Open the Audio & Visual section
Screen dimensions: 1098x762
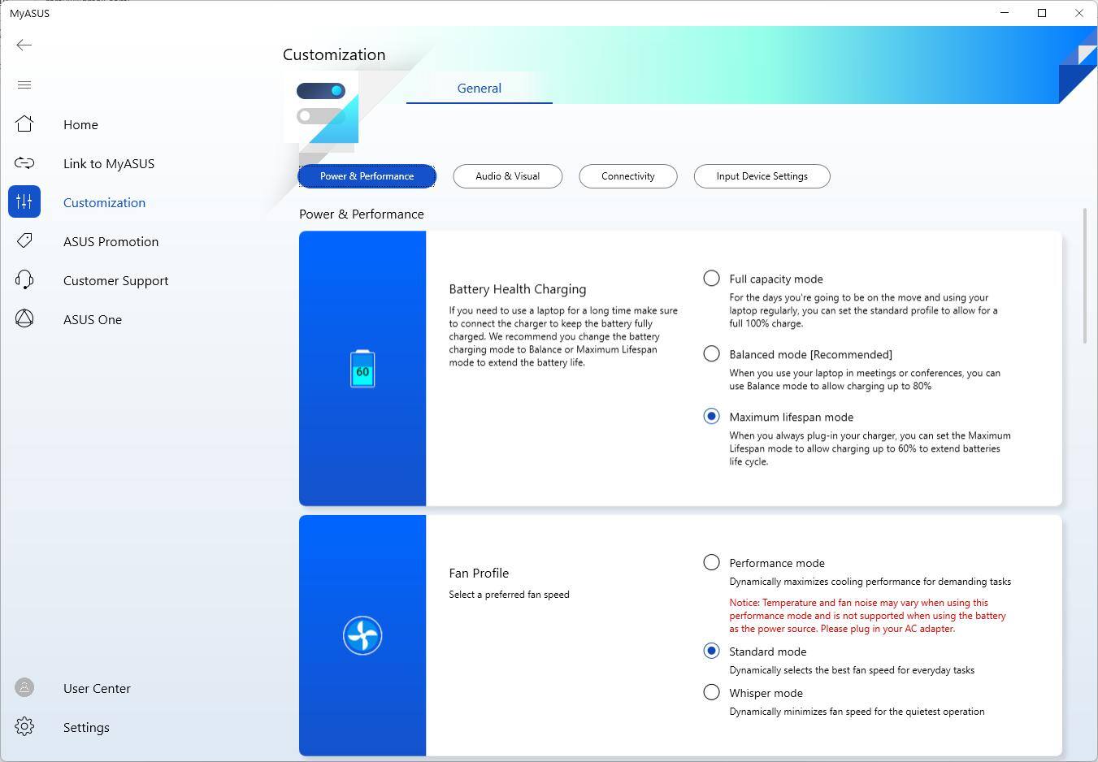point(507,176)
